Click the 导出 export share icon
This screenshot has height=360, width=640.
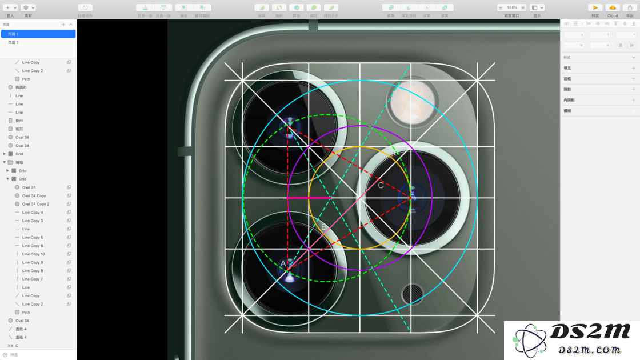coord(630,8)
